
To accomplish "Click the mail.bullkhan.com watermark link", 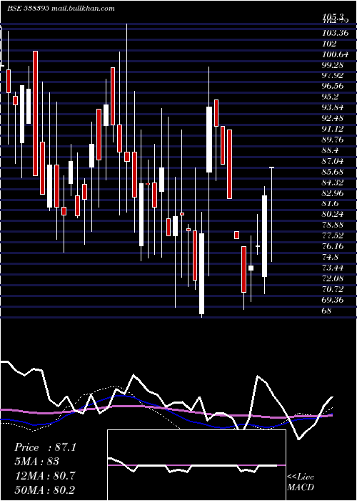I will click(84, 9).
